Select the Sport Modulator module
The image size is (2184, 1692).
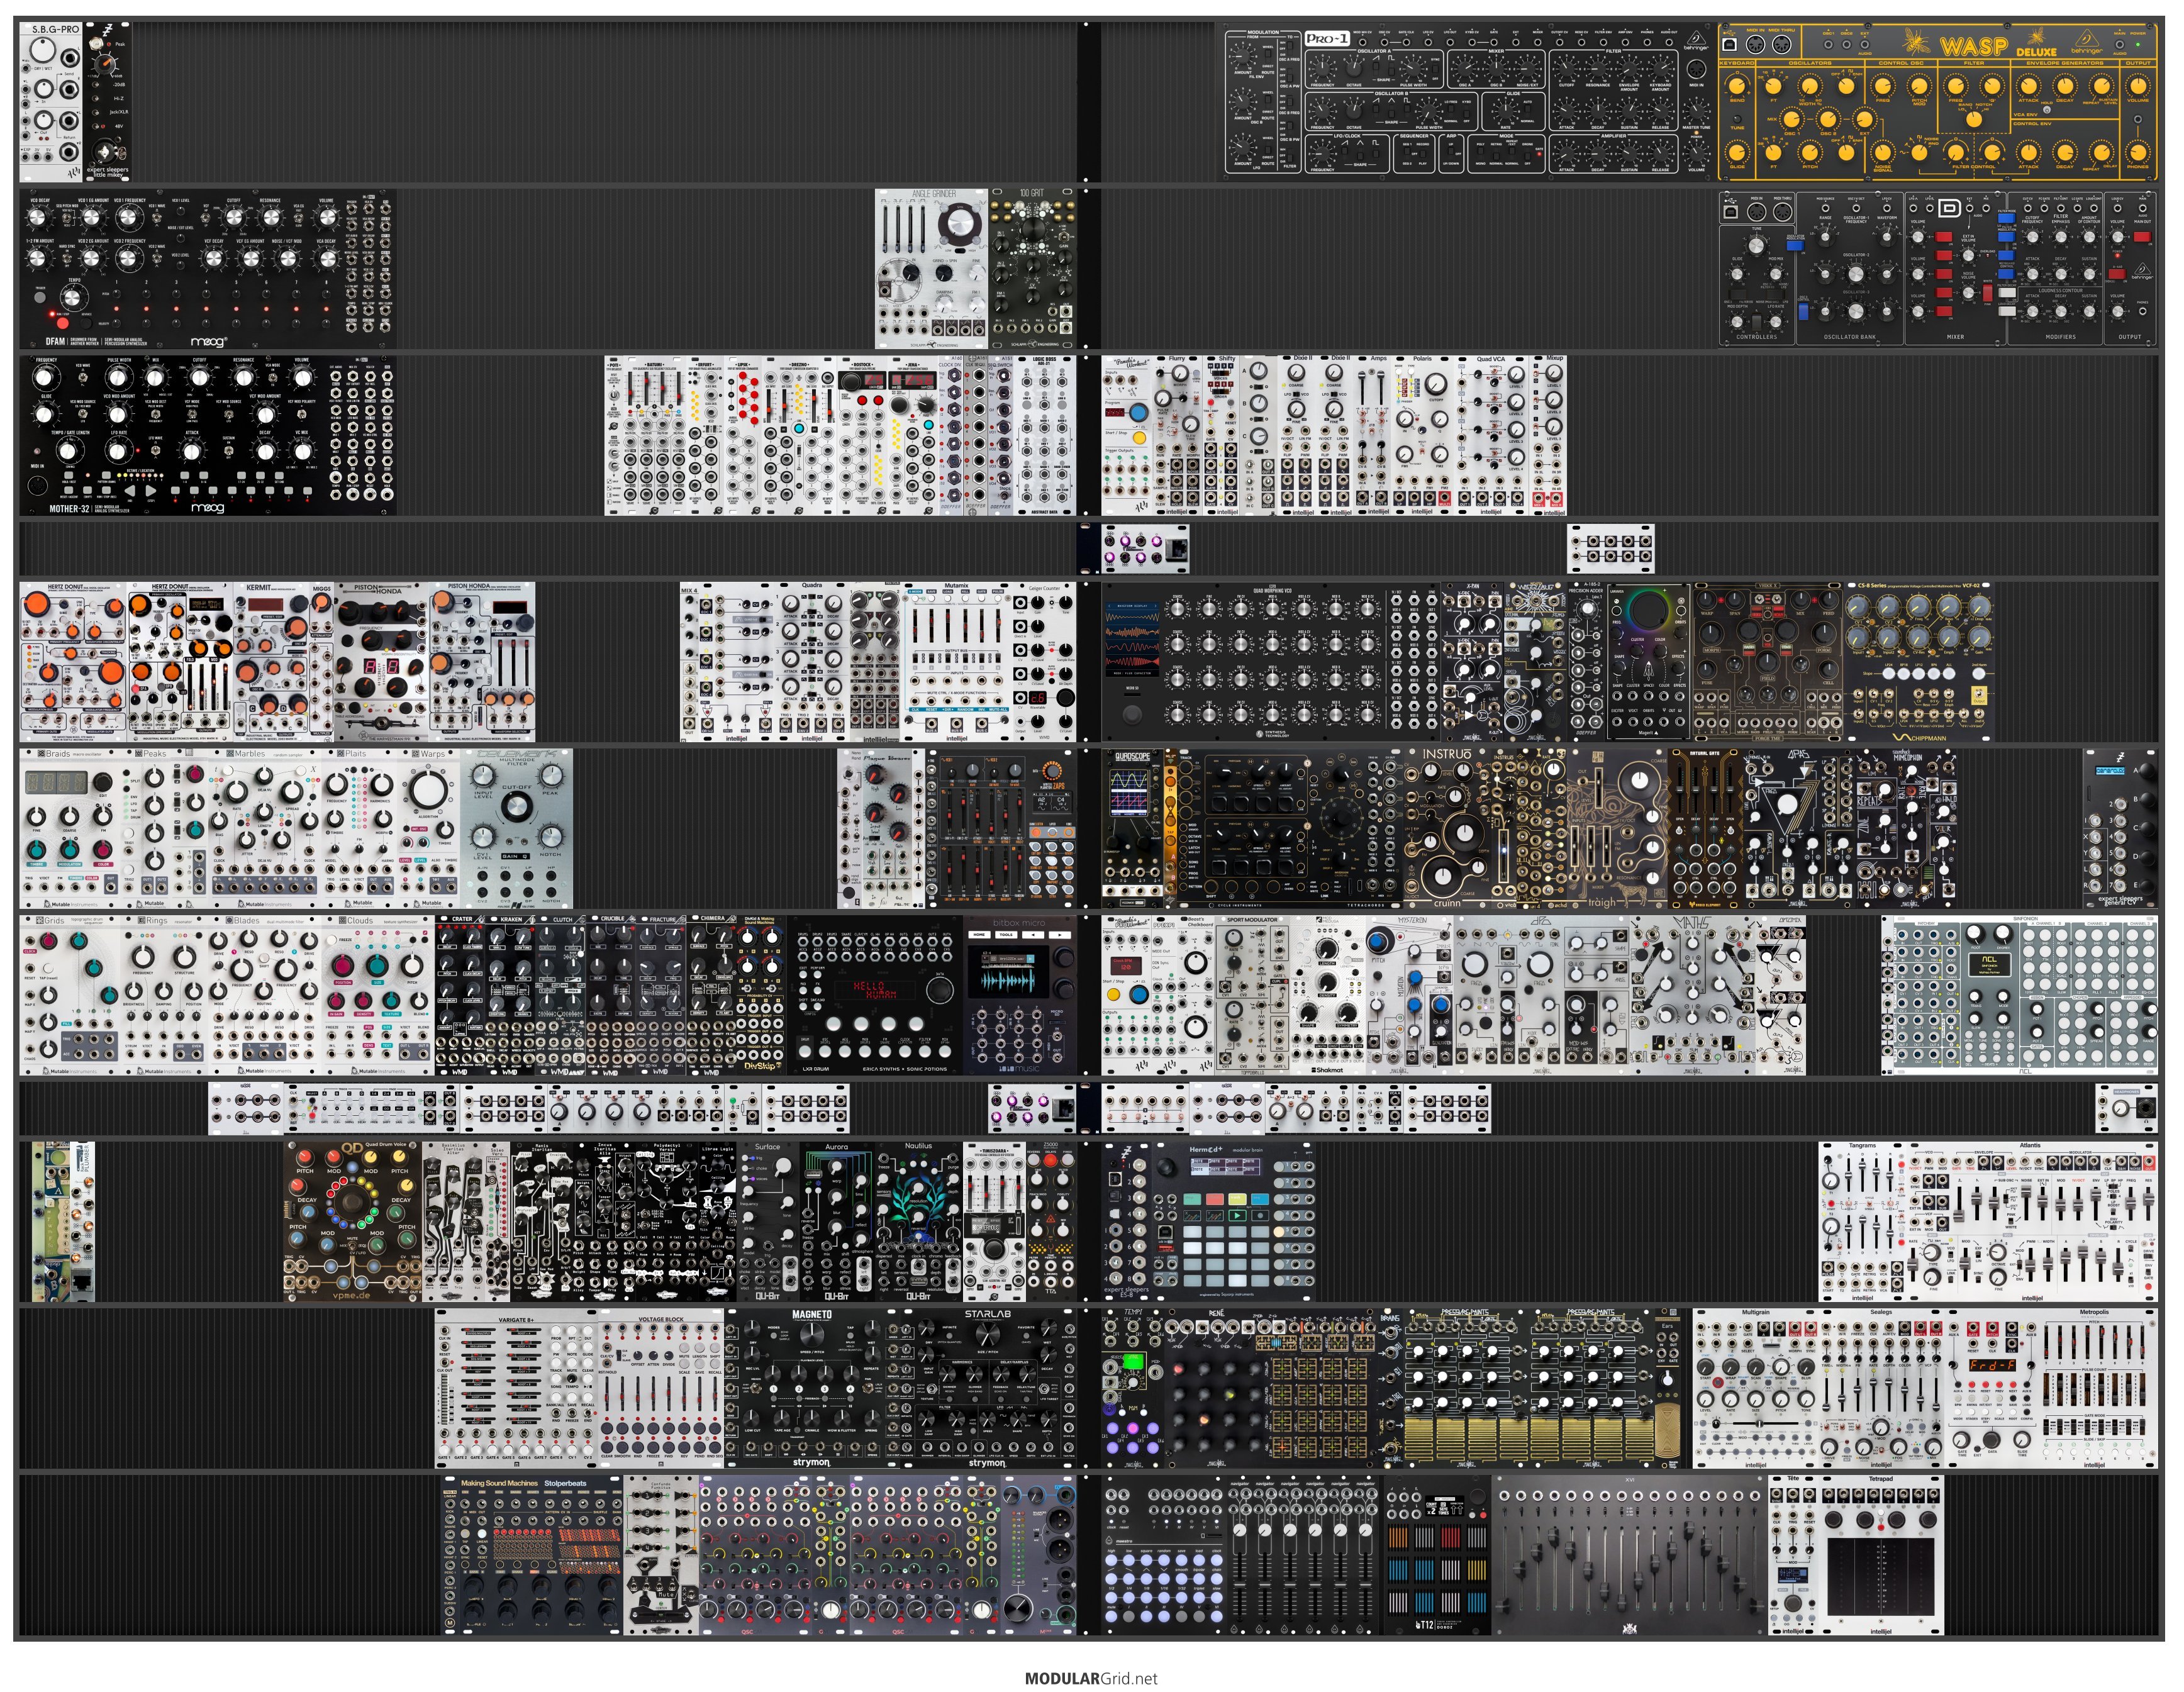(x=1252, y=995)
